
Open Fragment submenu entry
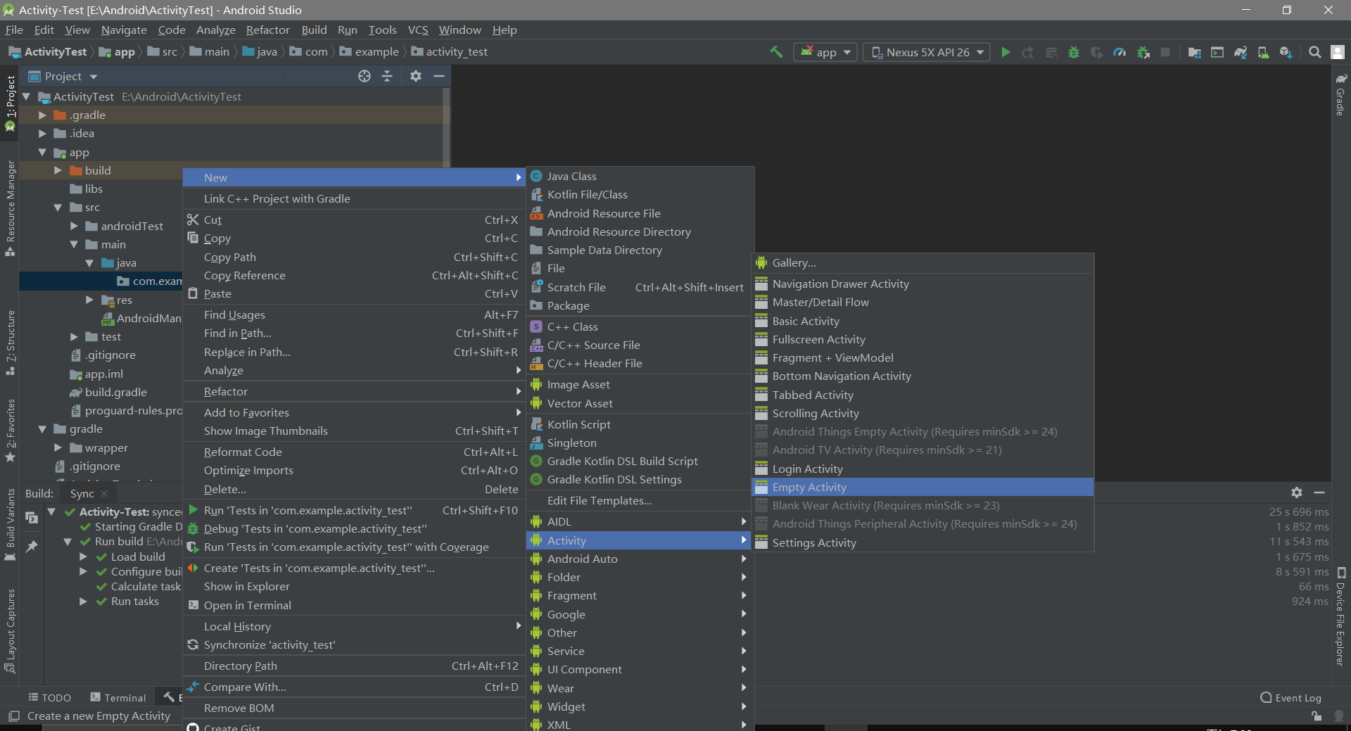(640, 595)
